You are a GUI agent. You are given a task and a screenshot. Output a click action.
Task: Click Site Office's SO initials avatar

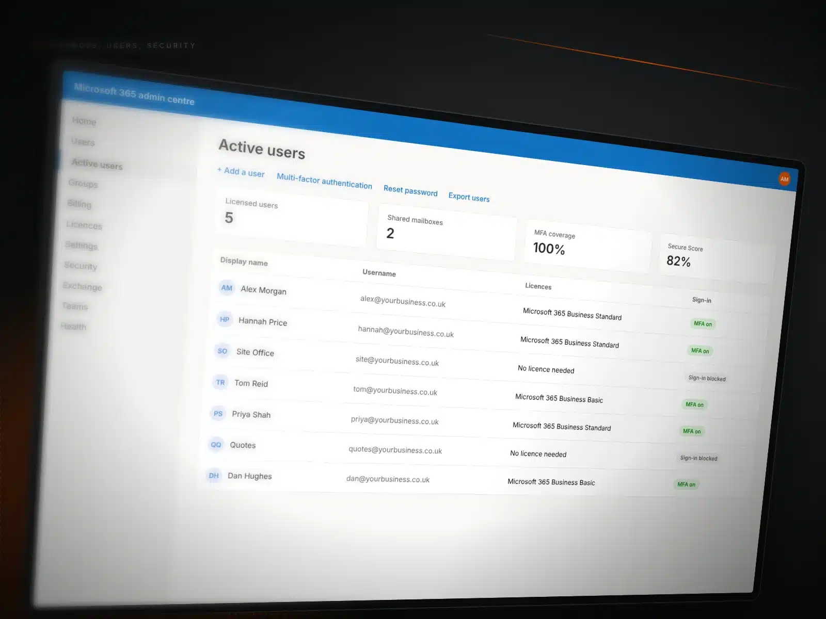pos(223,351)
